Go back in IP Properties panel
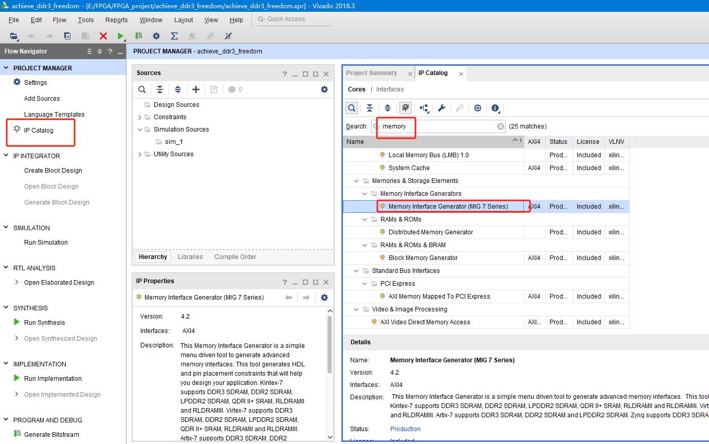This screenshot has width=709, height=444. pos(288,298)
